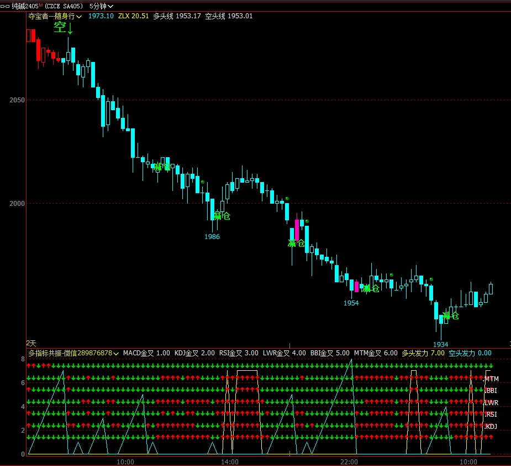Click the 减仓 marker near 1986 low
This screenshot has height=466, width=511.
[x=222, y=216]
